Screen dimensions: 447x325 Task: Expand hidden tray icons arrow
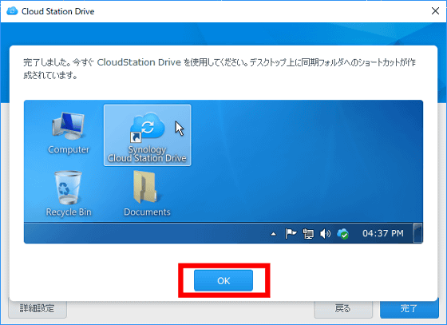(x=273, y=234)
